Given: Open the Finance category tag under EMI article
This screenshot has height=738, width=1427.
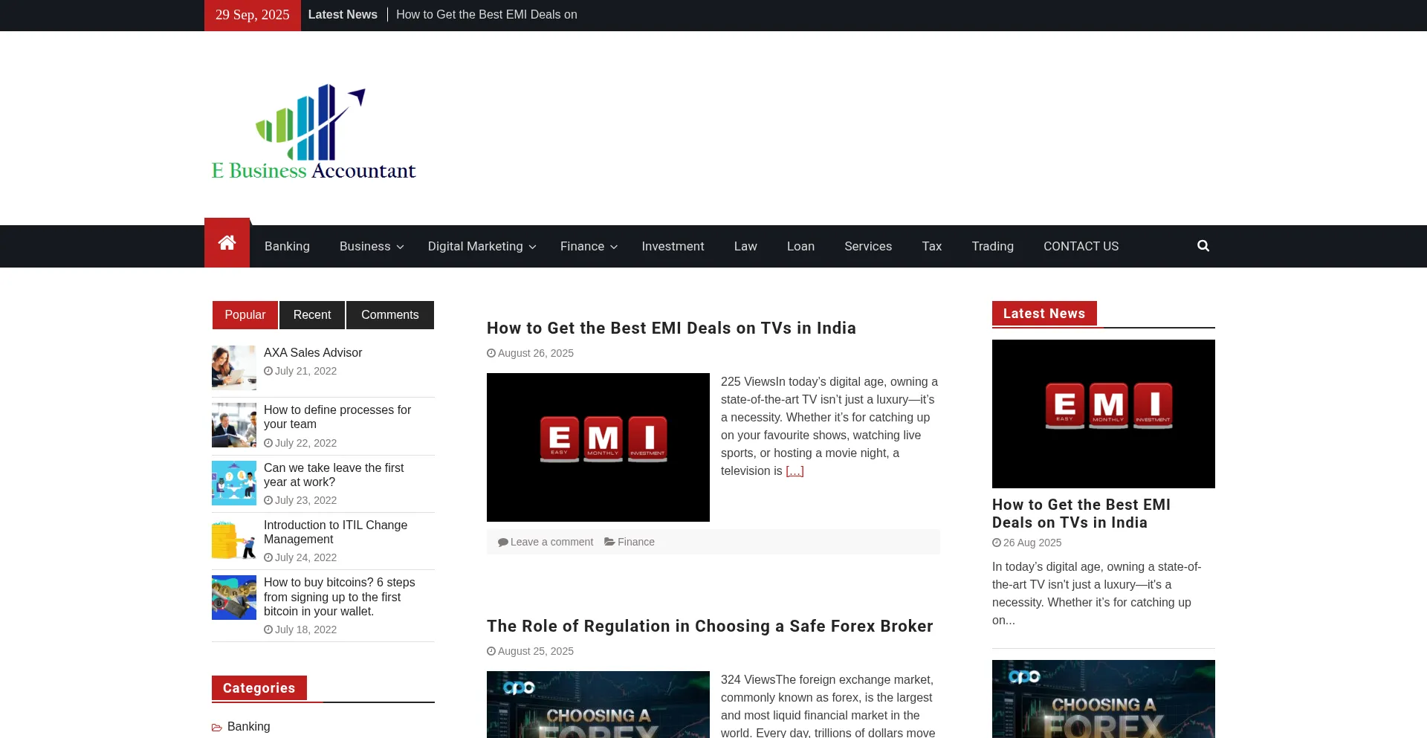Looking at the screenshot, I should point(636,542).
